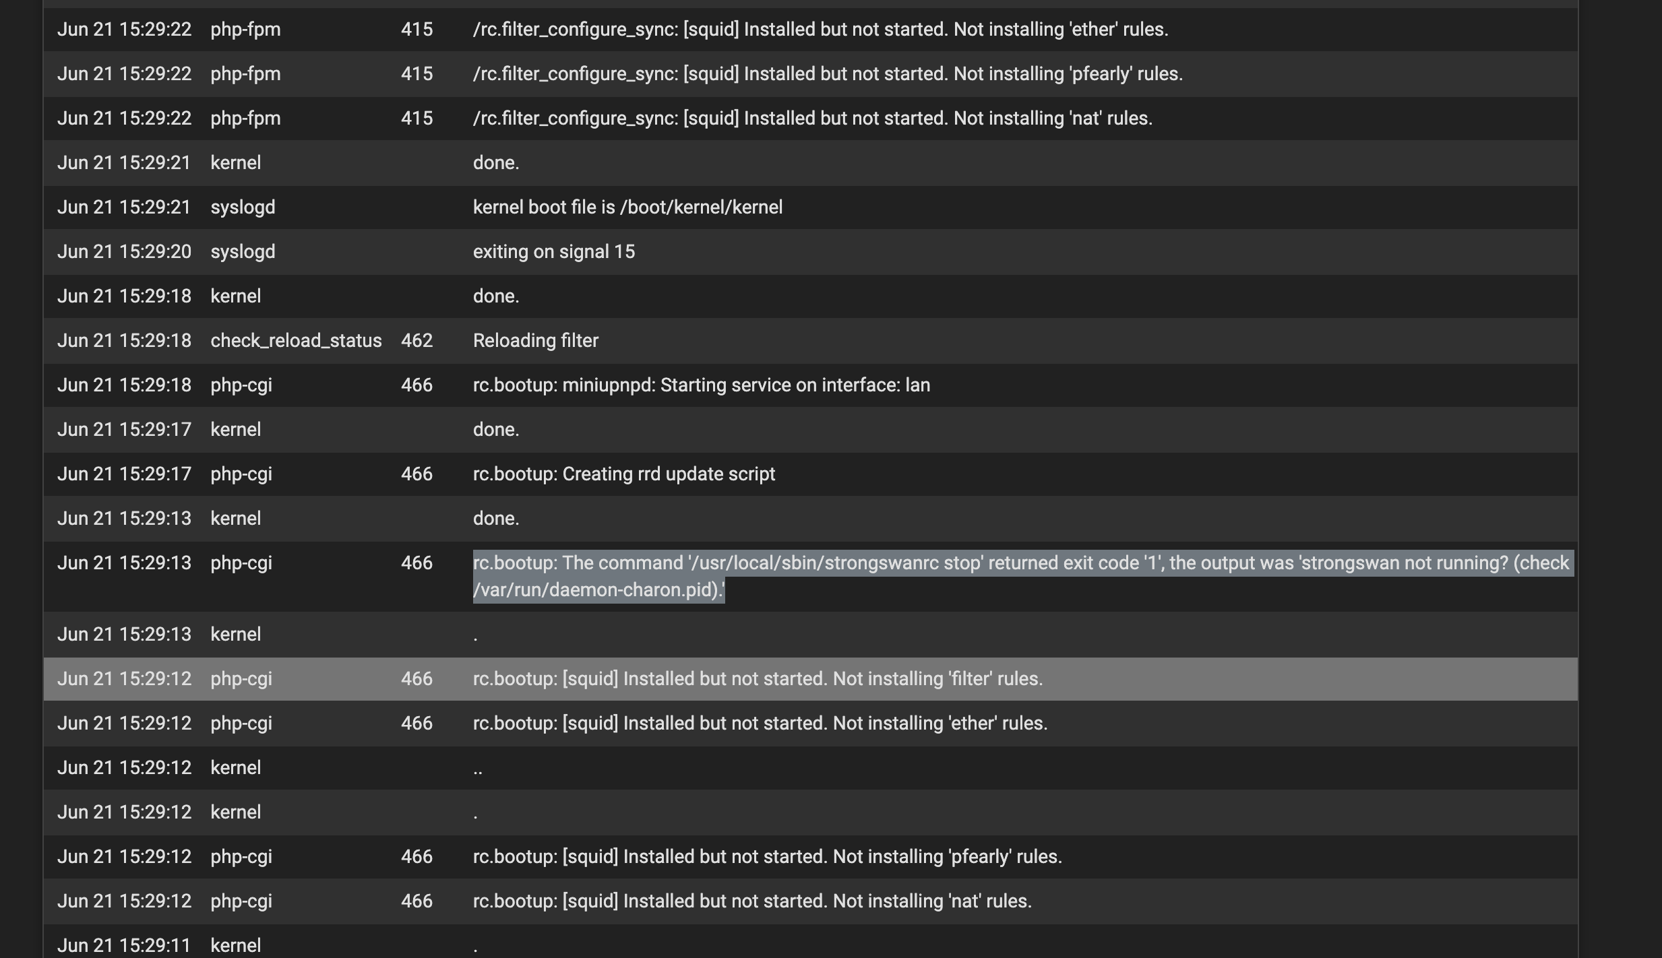Click the 'Jun 21 15:29:20' timestamp
The width and height of the screenshot is (1662, 958).
[x=124, y=252]
